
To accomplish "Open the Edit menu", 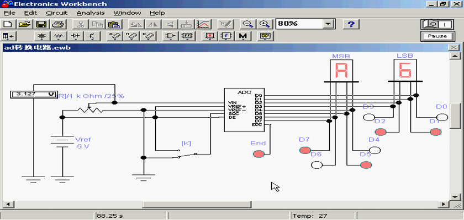I will pyautogui.click(x=30, y=13).
